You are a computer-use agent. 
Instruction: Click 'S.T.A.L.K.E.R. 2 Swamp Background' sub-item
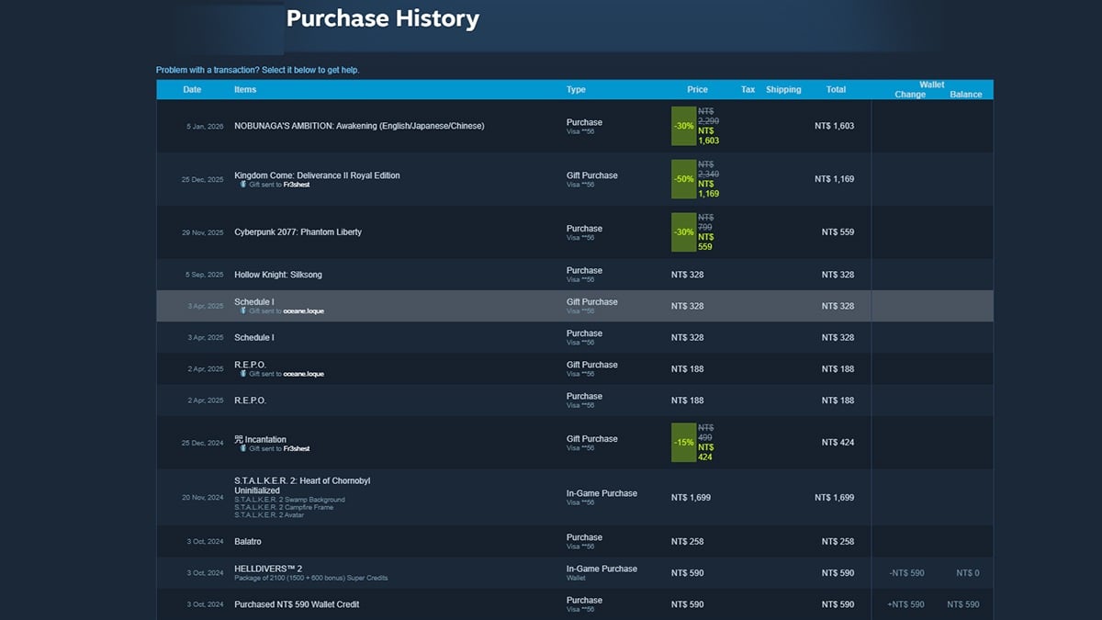coord(290,500)
